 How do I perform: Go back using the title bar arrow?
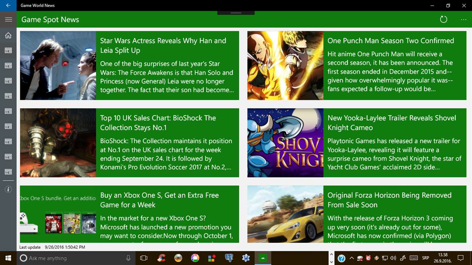click(8, 6)
